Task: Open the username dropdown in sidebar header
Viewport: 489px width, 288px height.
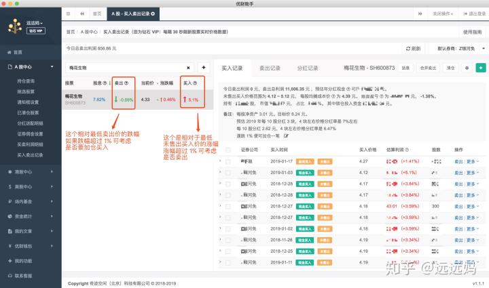Action: click(35, 23)
